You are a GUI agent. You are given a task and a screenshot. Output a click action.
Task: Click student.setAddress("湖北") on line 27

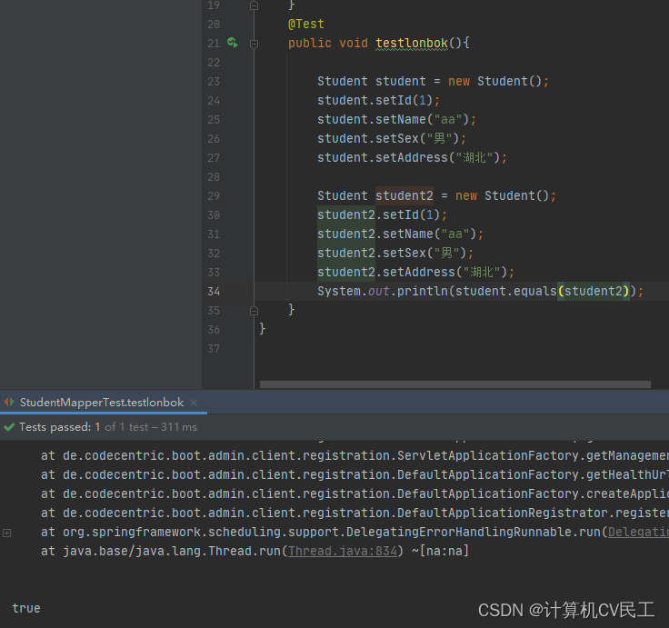pyautogui.click(x=412, y=157)
